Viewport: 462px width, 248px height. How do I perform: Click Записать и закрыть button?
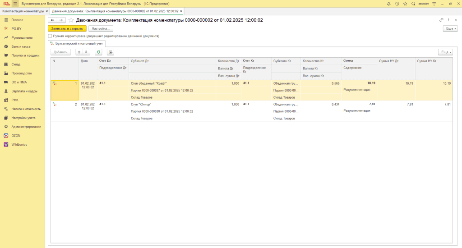click(67, 28)
